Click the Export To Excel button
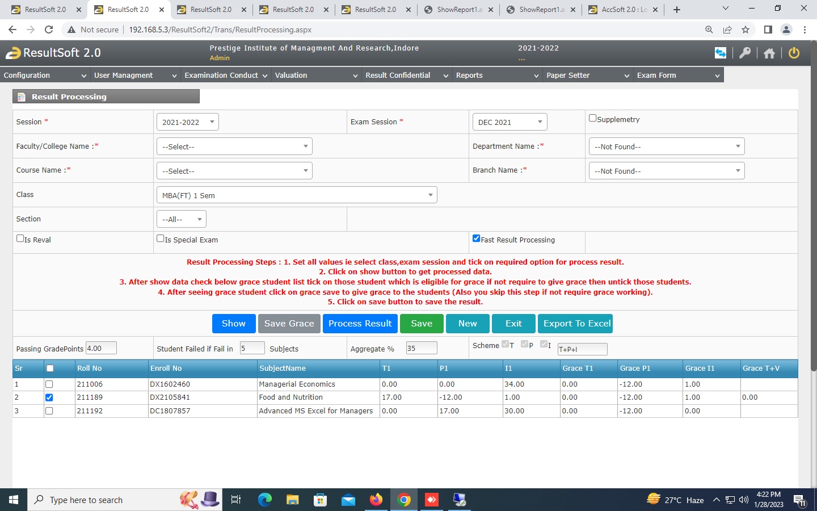 click(576, 324)
